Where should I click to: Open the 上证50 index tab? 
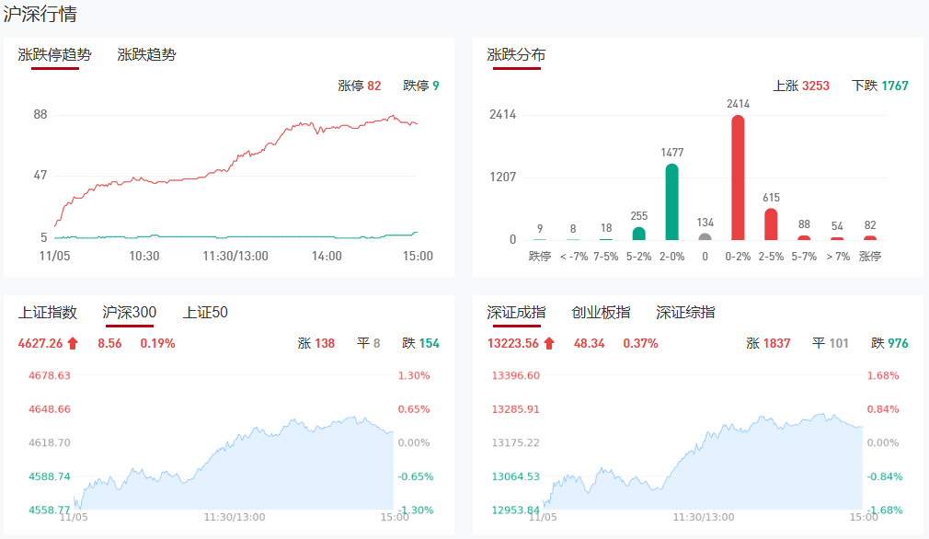click(205, 313)
